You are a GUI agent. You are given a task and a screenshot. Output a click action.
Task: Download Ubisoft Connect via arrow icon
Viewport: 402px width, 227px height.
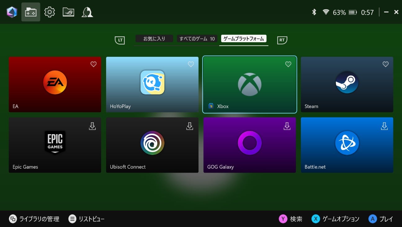[190, 126]
